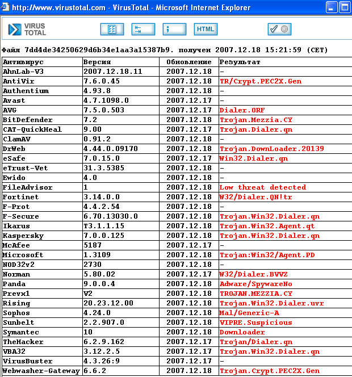Click the Trojan.Win32.Dialer.uvr result
Screen dimensions: 352x377
[x=272, y=303]
